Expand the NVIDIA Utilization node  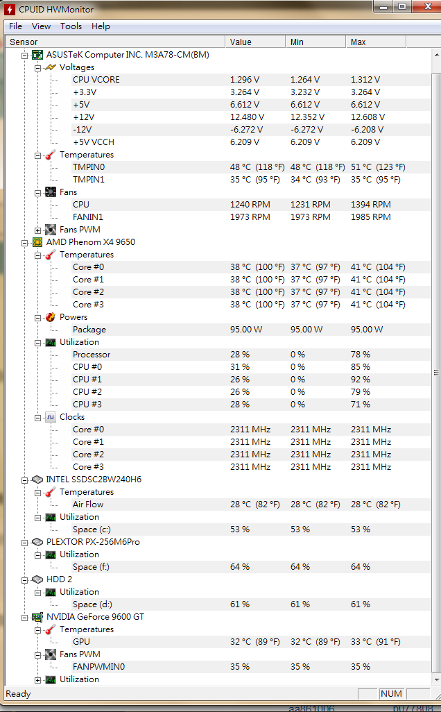coord(38,679)
